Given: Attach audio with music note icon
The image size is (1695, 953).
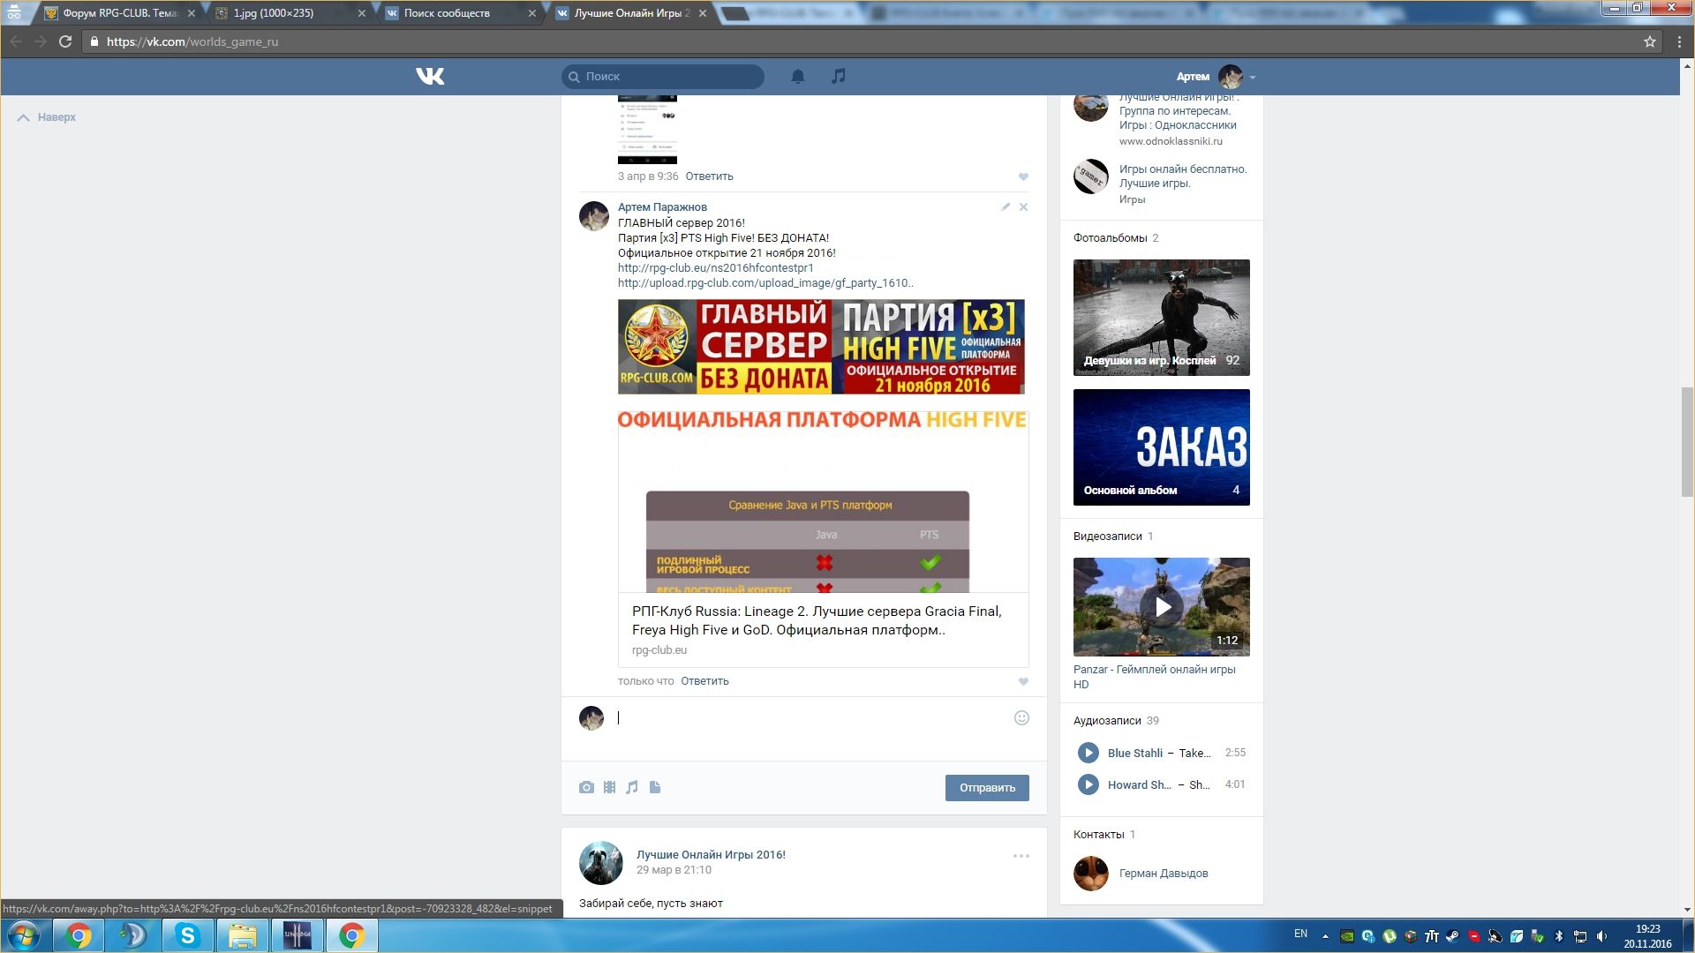Looking at the screenshot, I should click(632, 787).
